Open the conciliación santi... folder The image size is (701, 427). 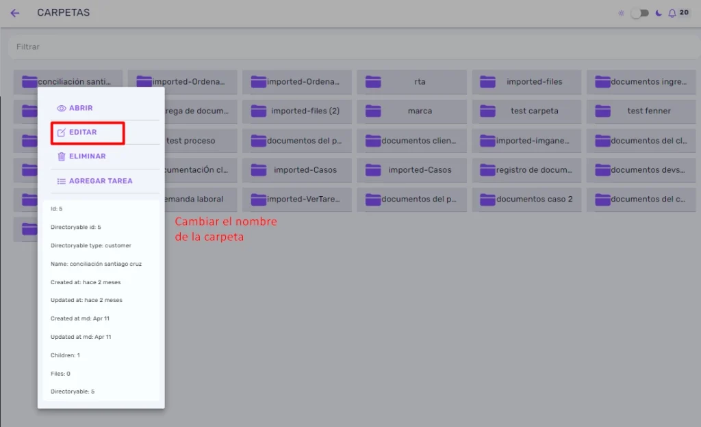click(x=68, y=82)
